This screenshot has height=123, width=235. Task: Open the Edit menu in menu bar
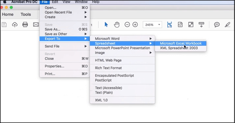coord(55,2)
